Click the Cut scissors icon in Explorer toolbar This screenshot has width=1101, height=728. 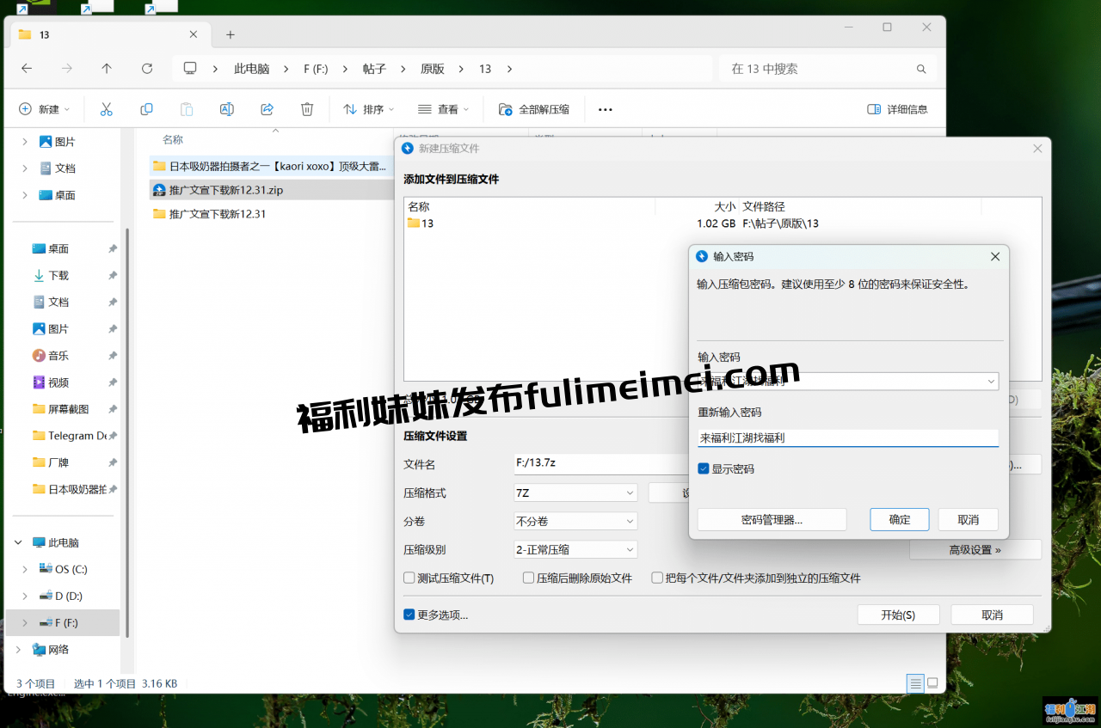click(x=107, y=109)
